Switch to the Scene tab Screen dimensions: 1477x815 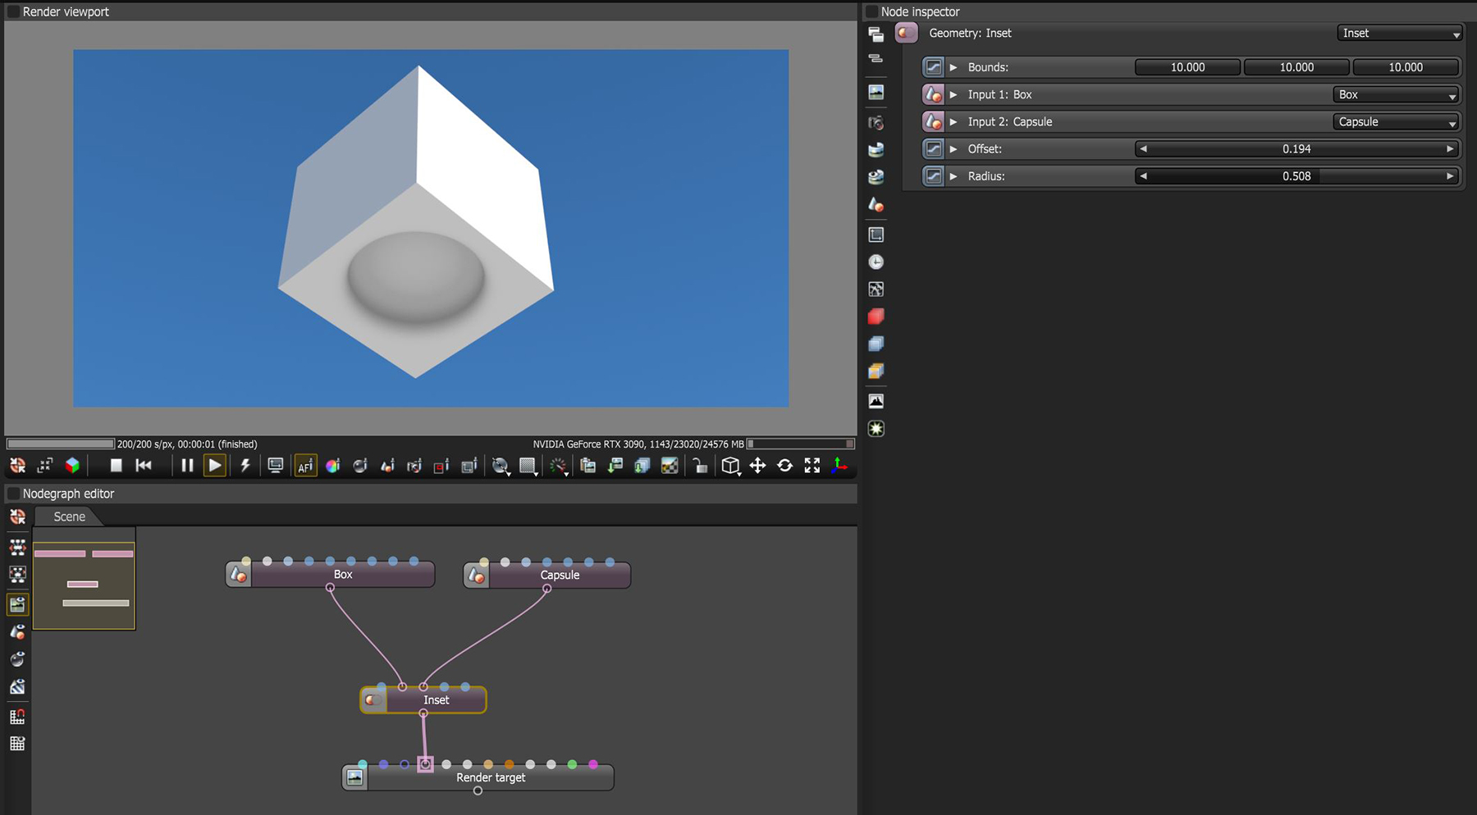(69, 517)
